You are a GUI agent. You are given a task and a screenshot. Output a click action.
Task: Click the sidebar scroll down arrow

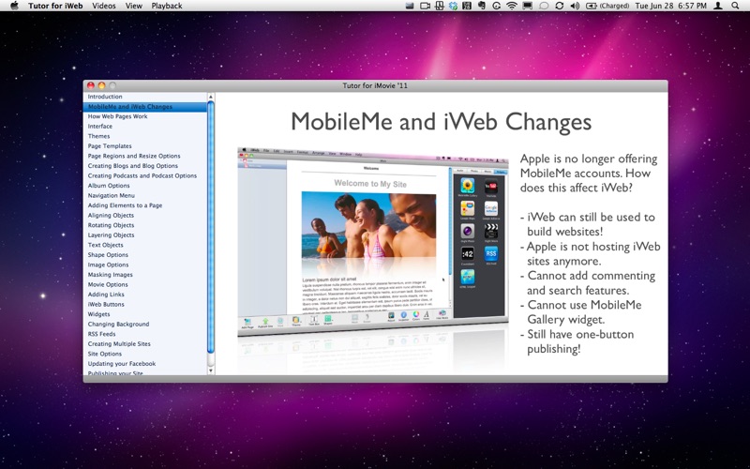point(210,371)
